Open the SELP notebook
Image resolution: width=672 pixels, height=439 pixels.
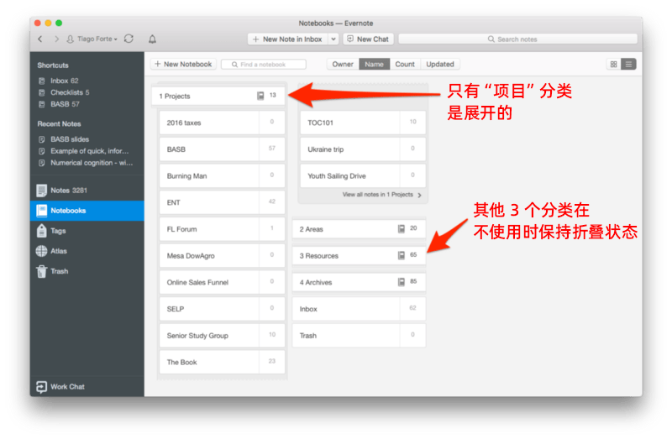pyautogui.click(x=222, y=309)
